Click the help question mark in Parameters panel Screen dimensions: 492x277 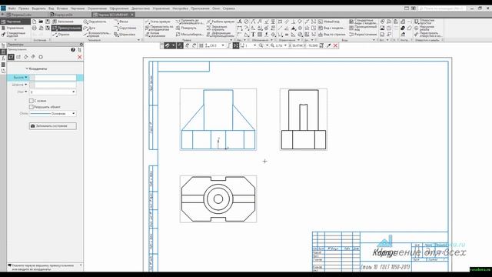(x=73, y=50)
